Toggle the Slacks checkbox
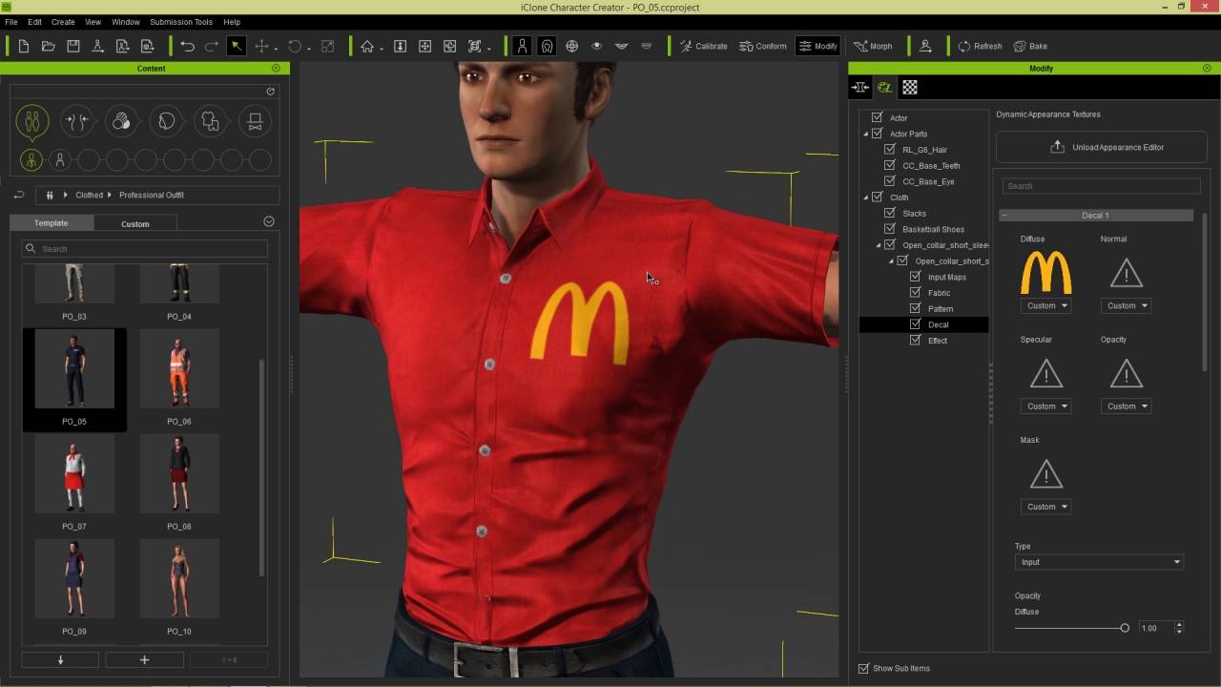The height and width of the screenshot is (687, 1221). click(x=890, y=213)
